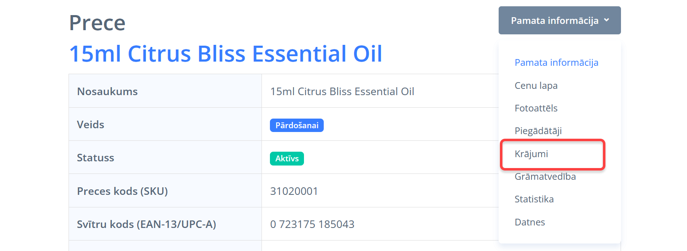Click the Statuss row label
687x251 pixels.
tap(95, 158)
